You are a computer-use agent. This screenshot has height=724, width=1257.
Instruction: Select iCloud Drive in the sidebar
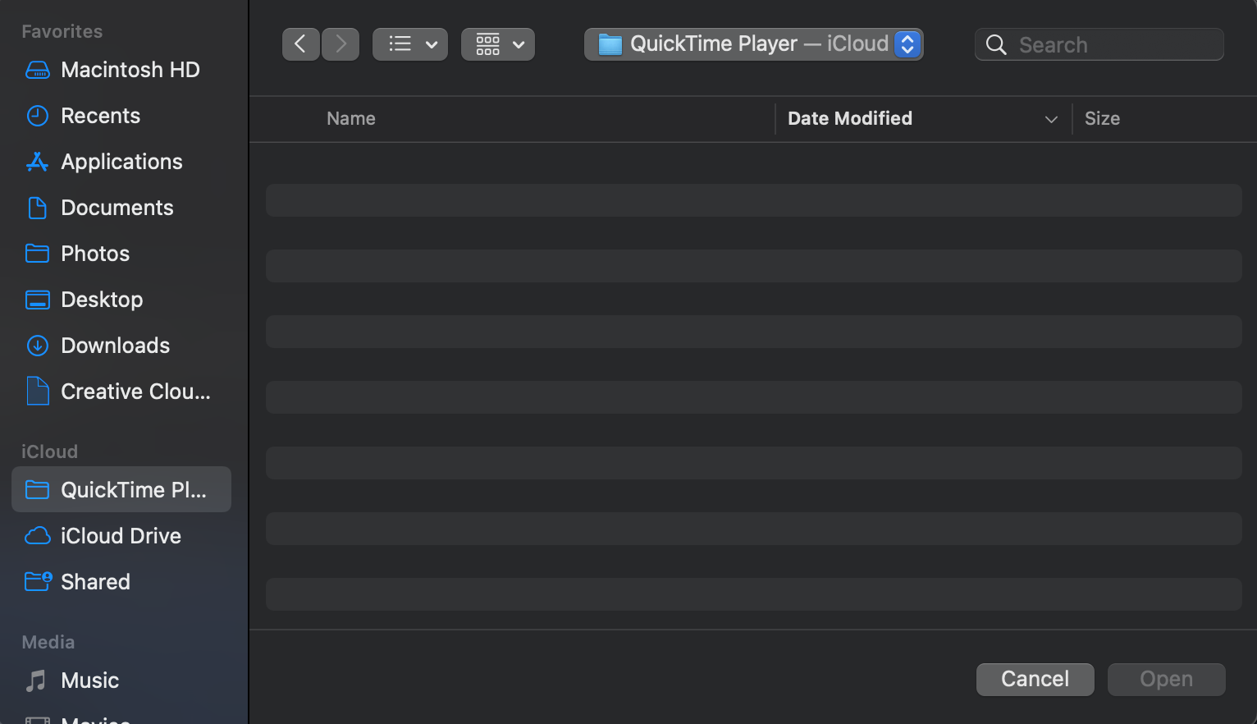(x=121, y=536)
